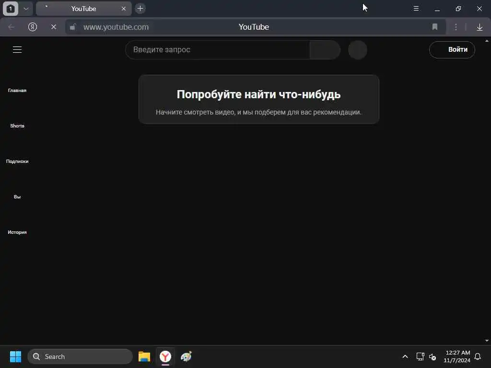Show hidden system tray icons
Viewport: 491px width, 368px height.
[405, 356]
